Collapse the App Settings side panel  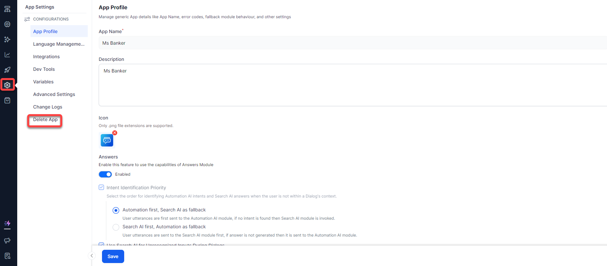[92, 255]
